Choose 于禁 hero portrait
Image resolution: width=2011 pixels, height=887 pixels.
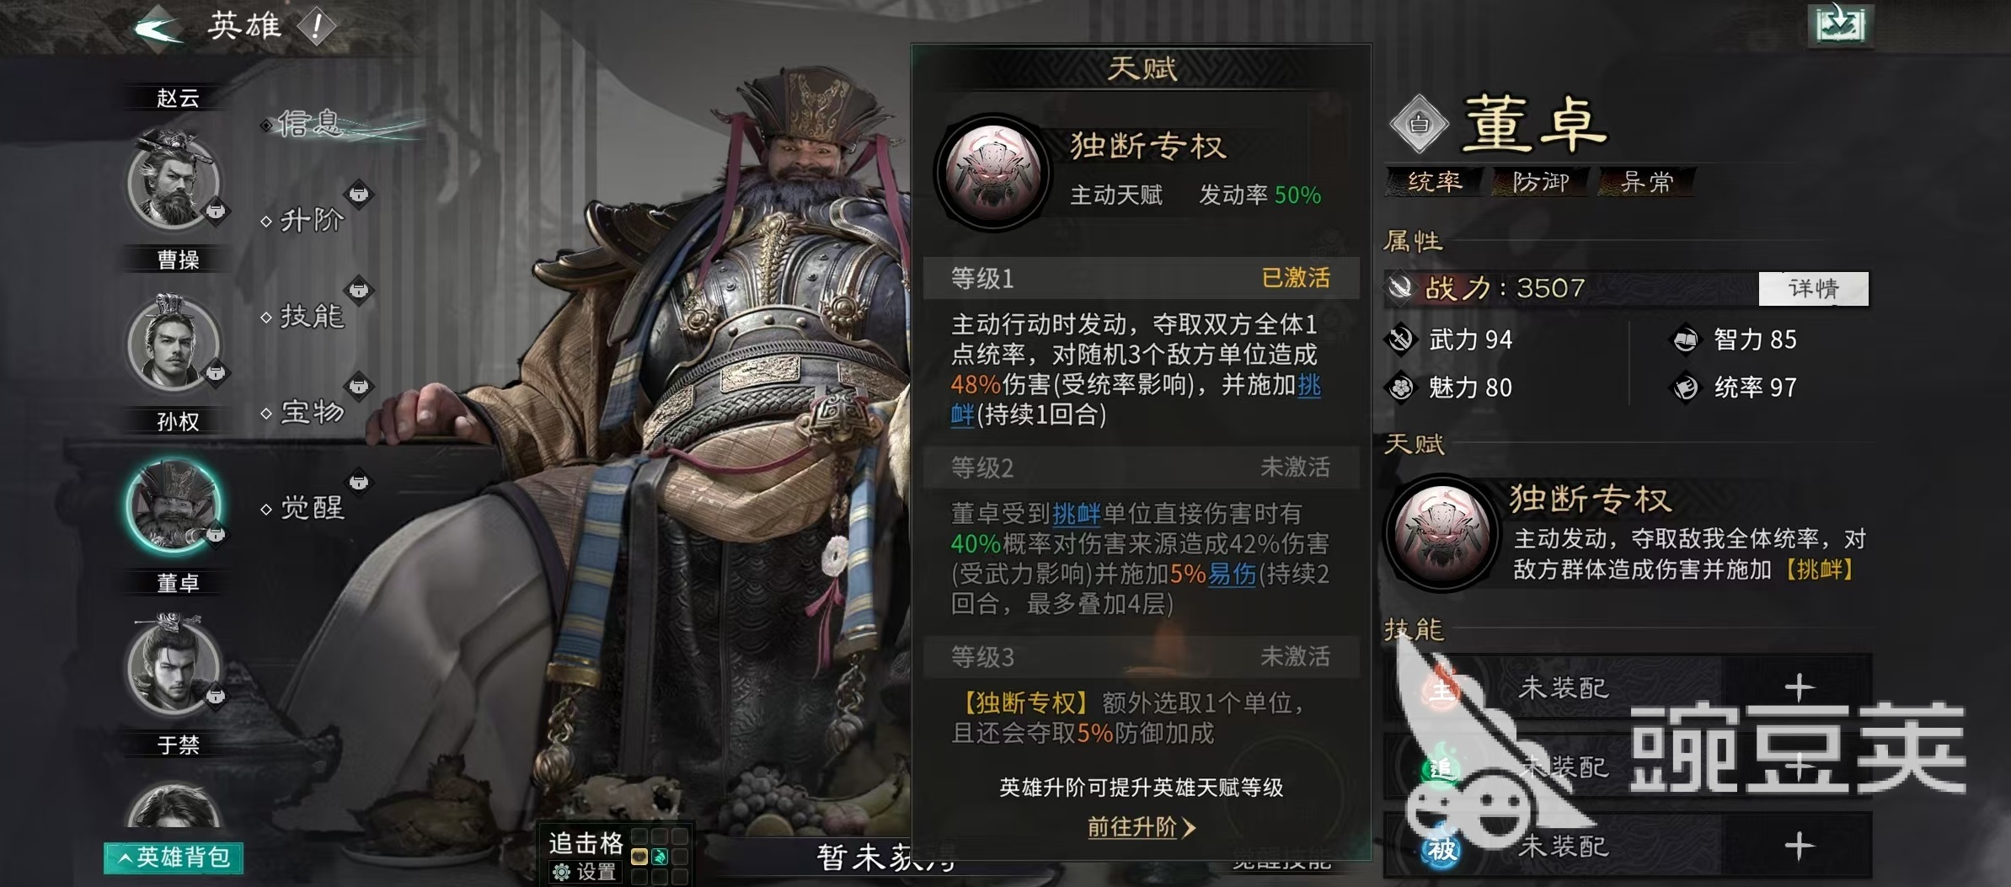click(x=174, y=665)
